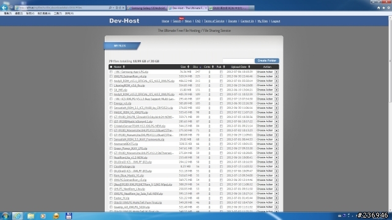Launch Windows Media Player from taskbar
The width and height of the screenshot is (392, 220).
pyautogui.click(x=43, y=216)
